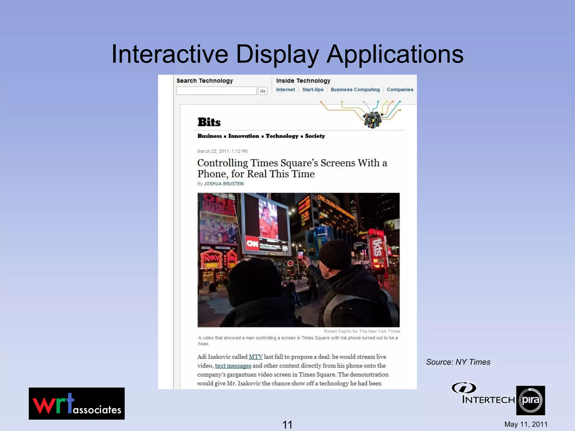Click the Pira logo
The height and width of the screenshot is (431, 575).
point(531,400)
